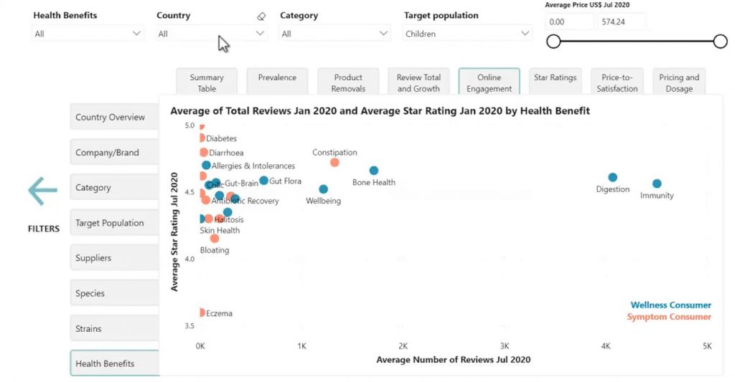The width and height of the screenshot is (735, 382).
Task: Click the Allergies & Intolerances data point
Action: (x=206, y=166)
